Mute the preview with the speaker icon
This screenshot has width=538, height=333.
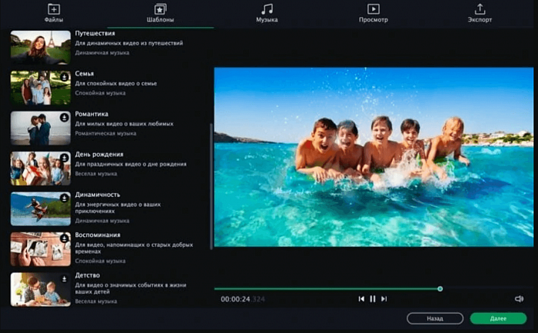pyautogui.click(x=519, y=298)
